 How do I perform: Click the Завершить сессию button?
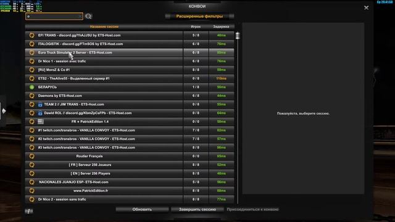point(197,210)
